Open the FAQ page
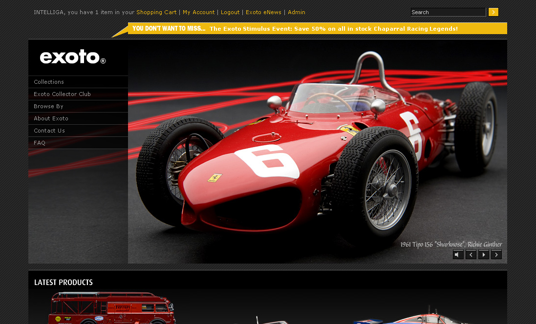The height and width of the screenshot is (324, 536). (40, 143)
